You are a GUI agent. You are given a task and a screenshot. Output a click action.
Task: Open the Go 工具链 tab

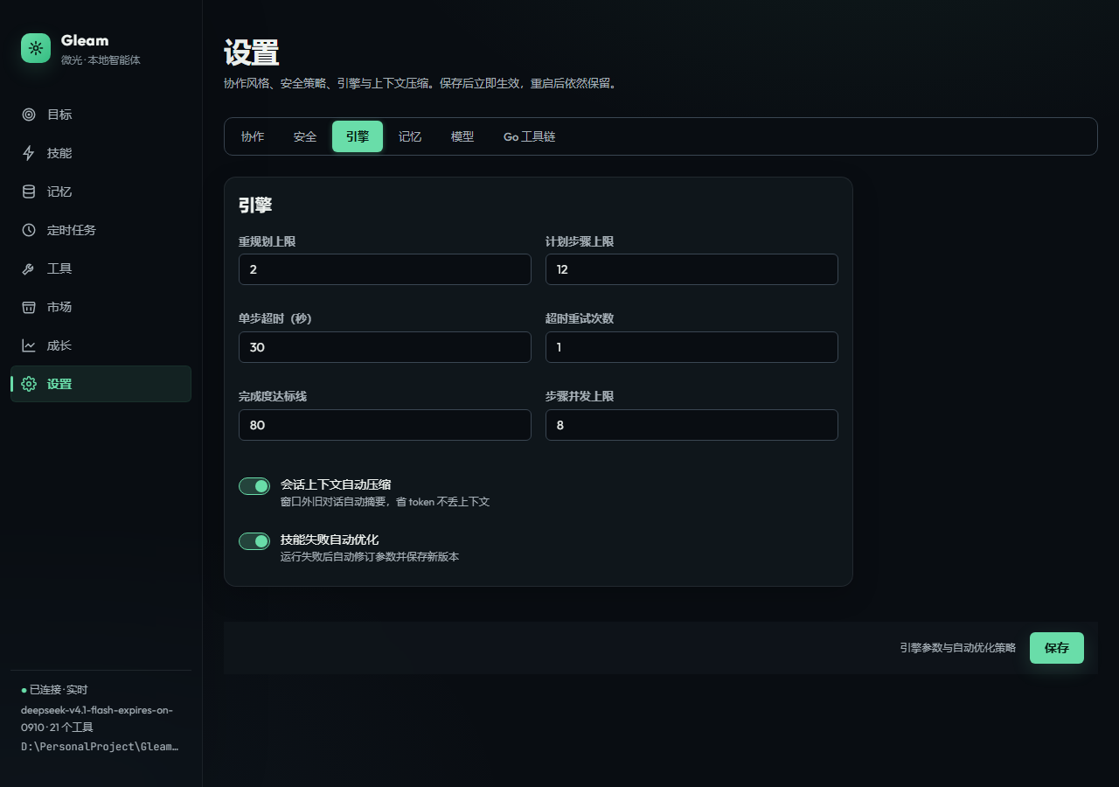tap(529, 136)
